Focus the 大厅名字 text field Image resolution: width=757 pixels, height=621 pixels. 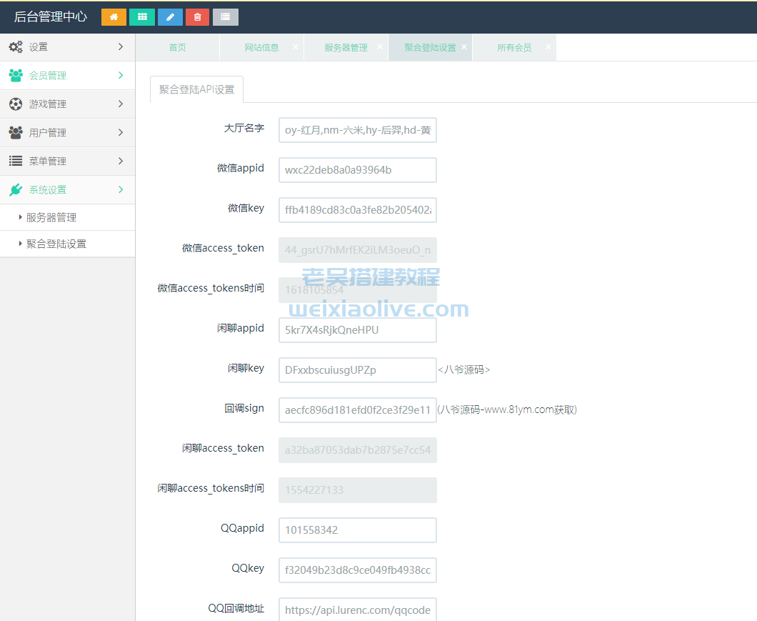click(357, 130)
